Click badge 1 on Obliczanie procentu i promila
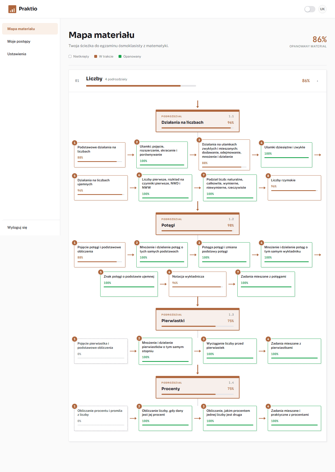335x472 pixels. pyautogui.click(x=75, y=406)
